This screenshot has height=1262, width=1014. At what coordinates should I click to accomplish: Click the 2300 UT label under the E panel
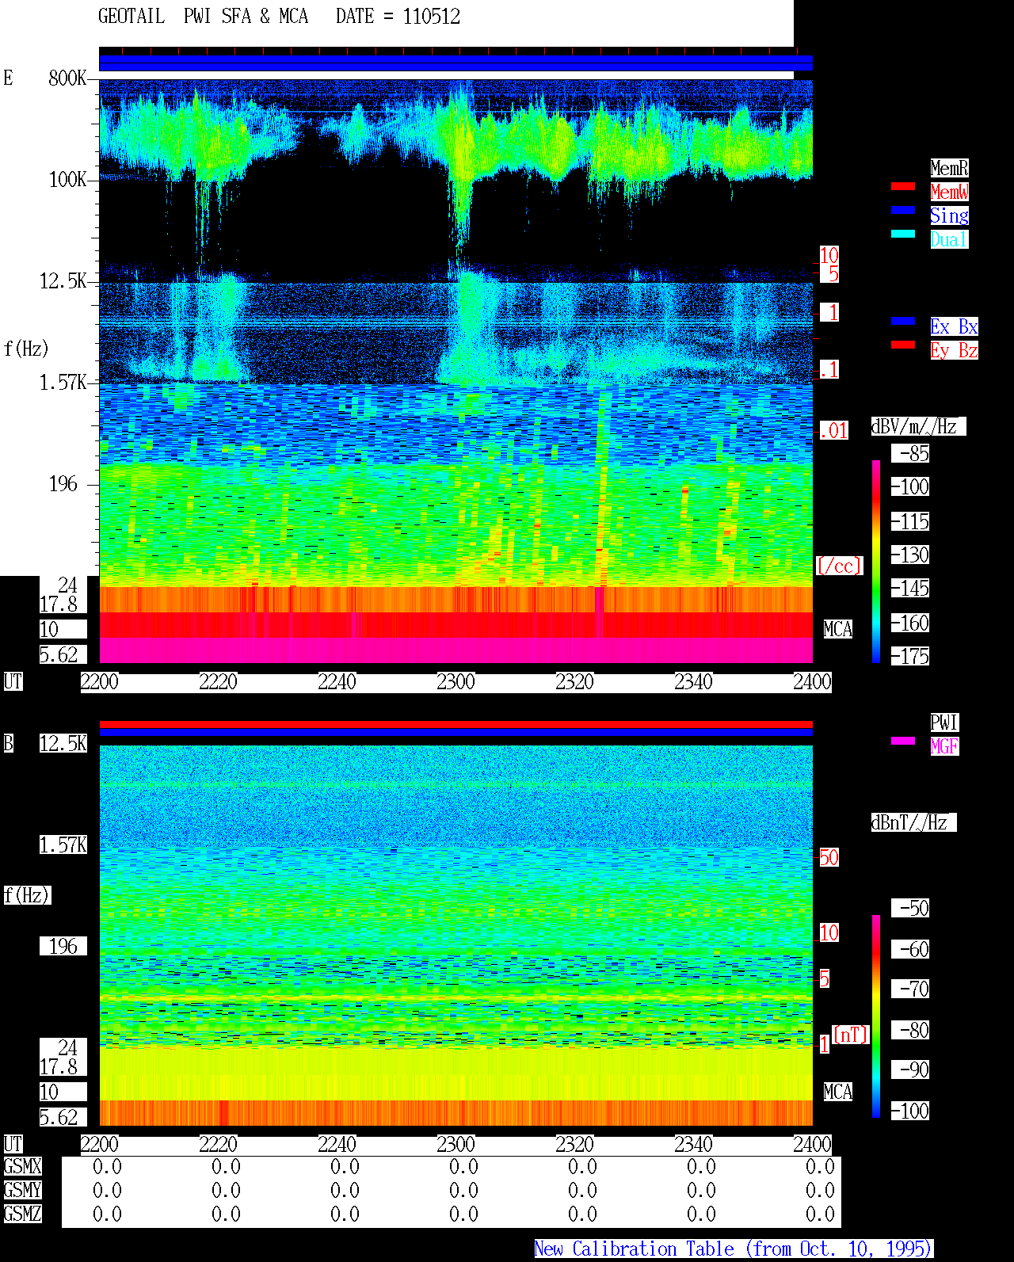coord(456,682)
